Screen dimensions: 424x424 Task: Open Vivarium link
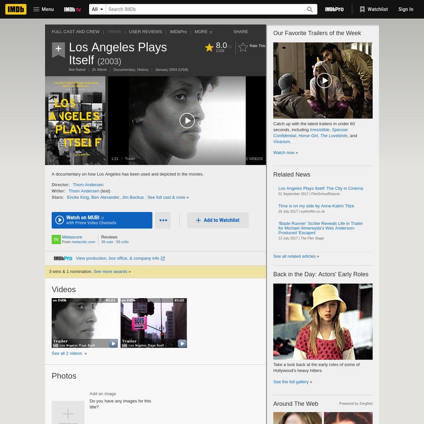(x=282, y=142)
